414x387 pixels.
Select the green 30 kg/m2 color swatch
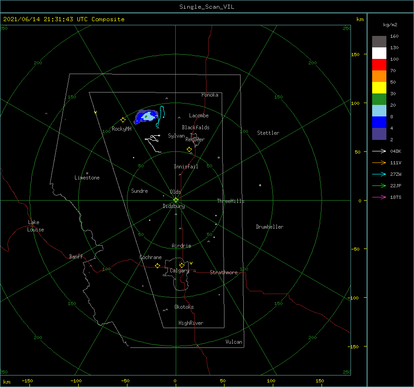pos(379,99)
